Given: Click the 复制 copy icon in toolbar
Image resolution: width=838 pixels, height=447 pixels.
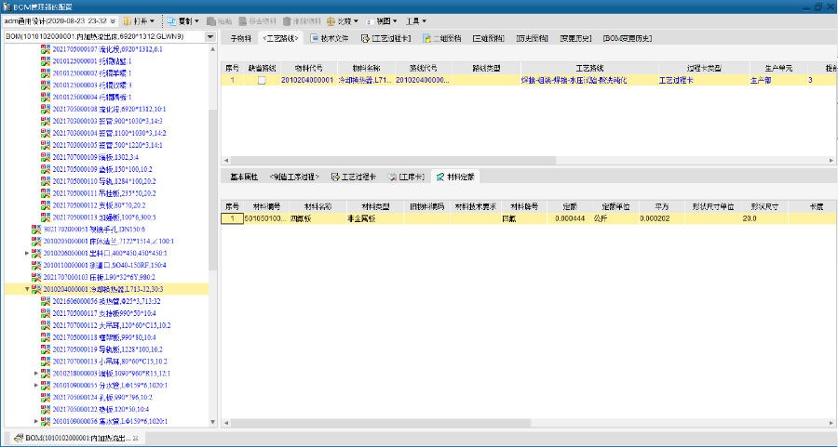Looking at the screenshot, I should coord(169,20).
